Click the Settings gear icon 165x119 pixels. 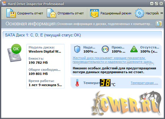point(139,13)
